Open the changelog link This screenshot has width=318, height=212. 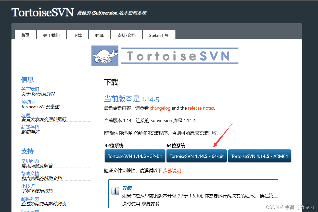pyautogui.click(x=160, y=108)
